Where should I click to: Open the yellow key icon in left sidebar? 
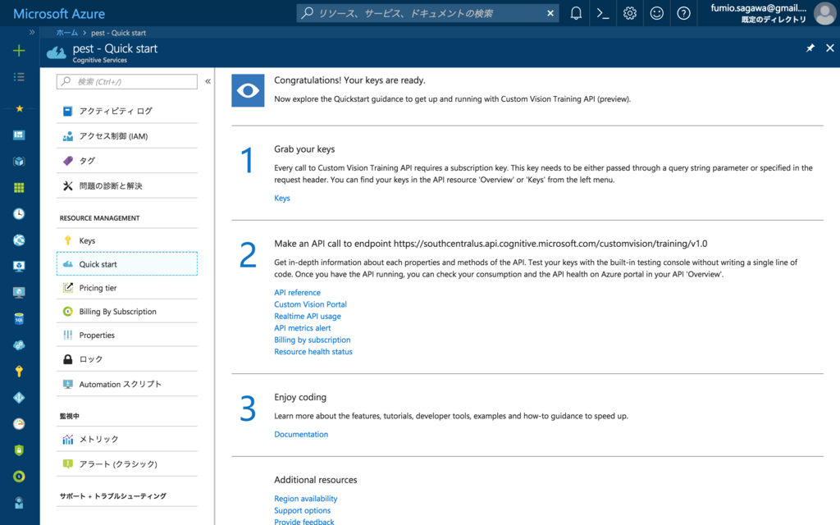click(x=20, y=372)
